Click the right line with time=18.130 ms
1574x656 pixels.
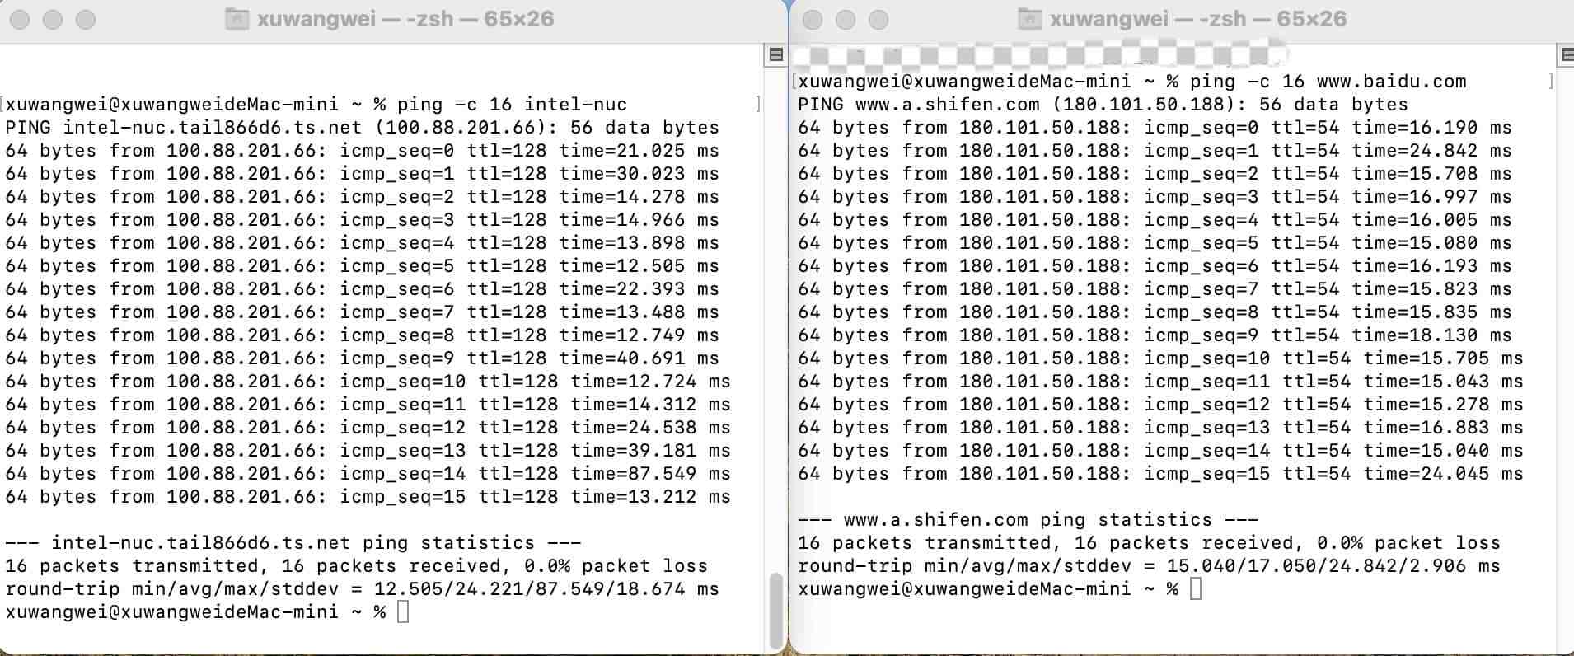pyautogui.click(x=1155, y=335)
